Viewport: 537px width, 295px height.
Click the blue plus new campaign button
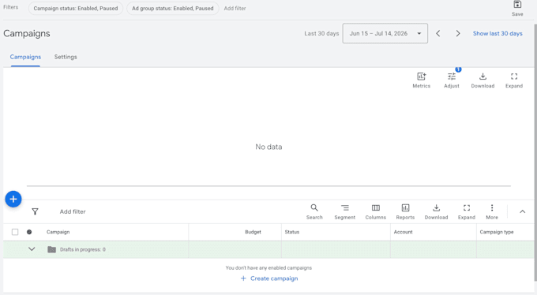[x=13, y=199]
